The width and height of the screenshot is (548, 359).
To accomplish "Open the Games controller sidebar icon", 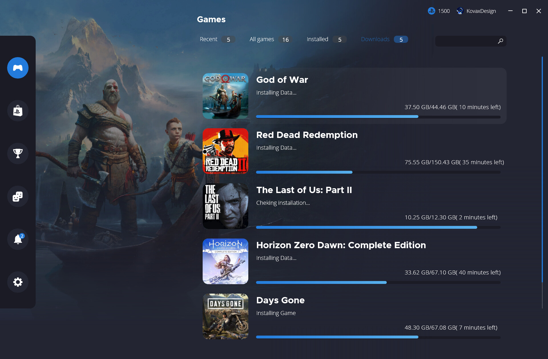I will pos(18,68).
